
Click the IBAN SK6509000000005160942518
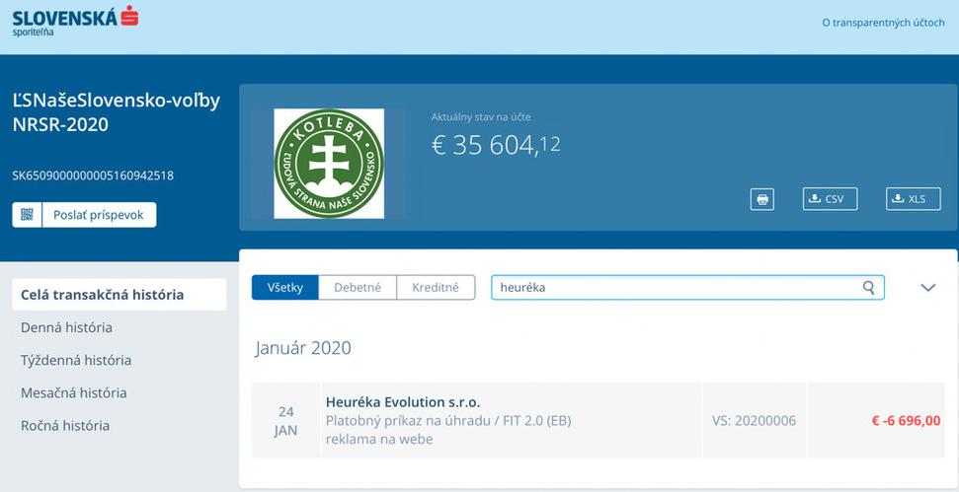click(x=93, y=176)
